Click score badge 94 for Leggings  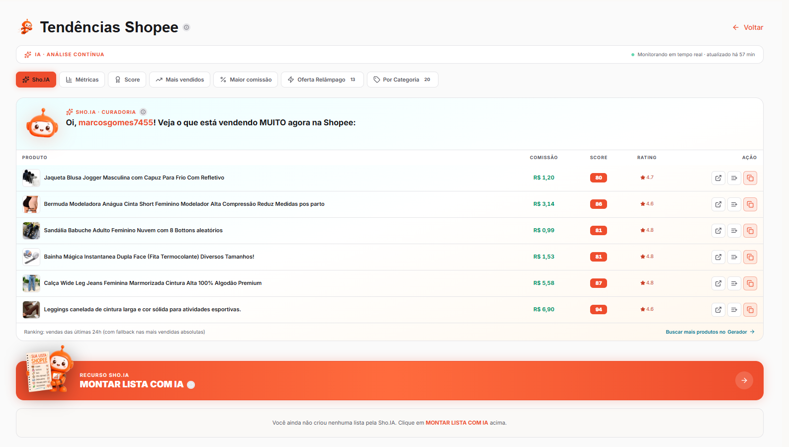point(599,309)
